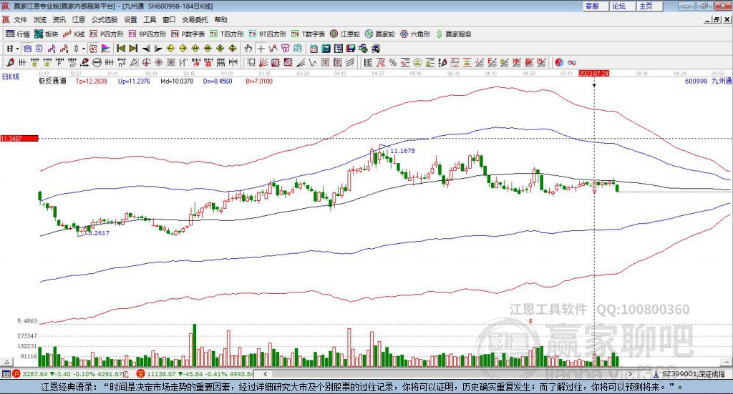Click the infinity symbol icon
This screenshot has width=733, height=394.
[572, 62]
